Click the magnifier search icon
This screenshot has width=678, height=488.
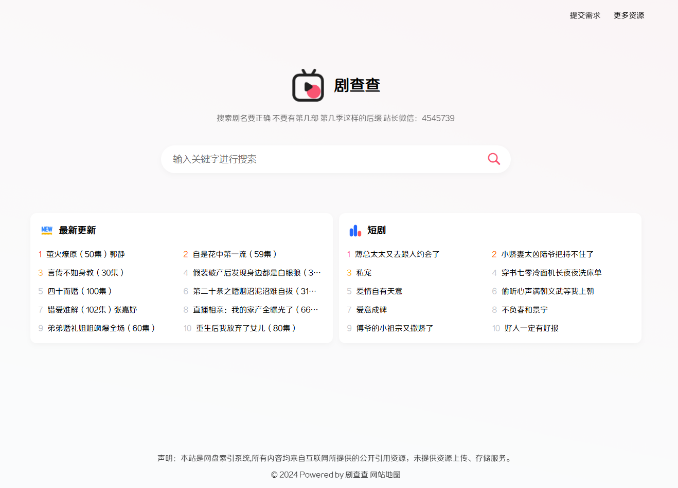click(x=494, y=159)
